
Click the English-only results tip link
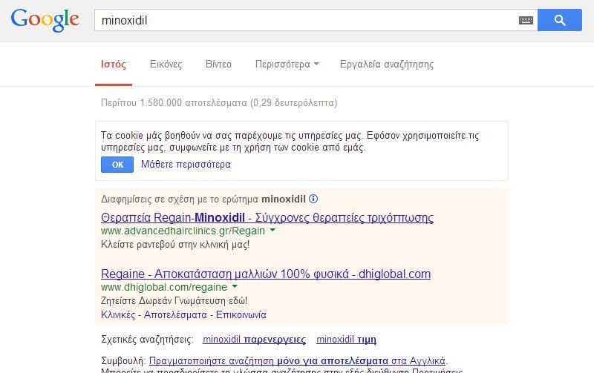(x=297, y=360)
